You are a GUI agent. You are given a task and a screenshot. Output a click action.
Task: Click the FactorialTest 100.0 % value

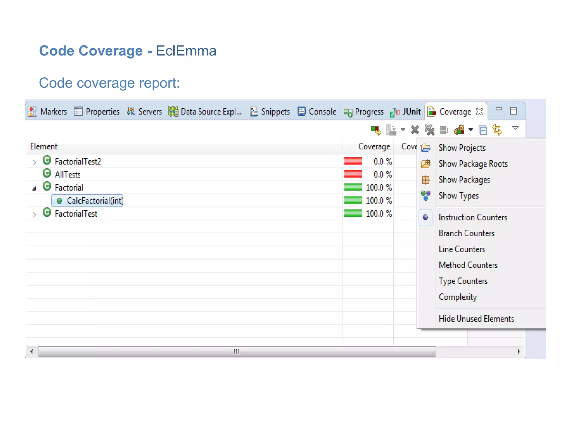tap(379, 214)
